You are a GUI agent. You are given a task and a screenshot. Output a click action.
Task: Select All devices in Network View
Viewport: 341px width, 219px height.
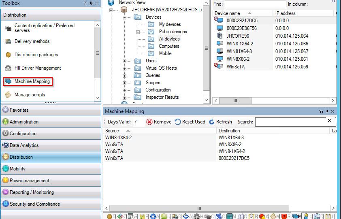click(x=169, y=39)
